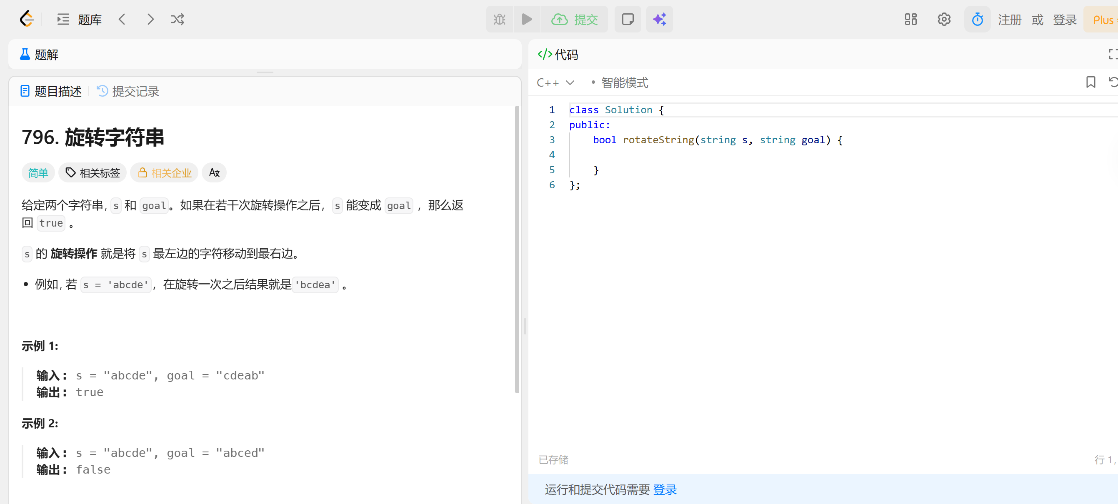Bookmark the code editor content

(x=1090, y=82)
